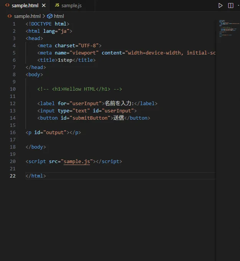This screenshot has width=240, height=261.
Task: Click the breadcrumb chevron separator
Action: pyautogui.click(x=44, y=16)
